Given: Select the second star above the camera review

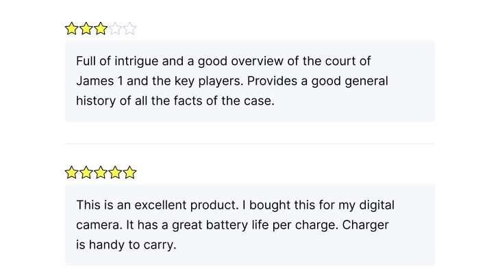Looking at the screenshot, I should pos(86,173).
